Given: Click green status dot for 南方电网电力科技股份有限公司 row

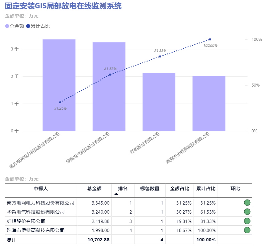Looking at the screenshot, I should click(x=247, y=203).
